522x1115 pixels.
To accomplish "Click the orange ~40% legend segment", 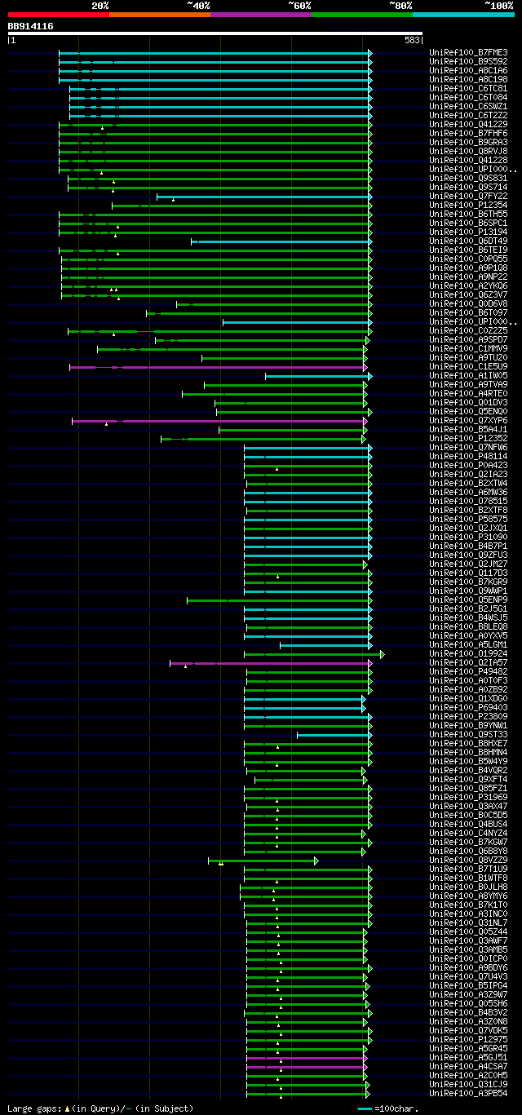I will coord(160,15).
